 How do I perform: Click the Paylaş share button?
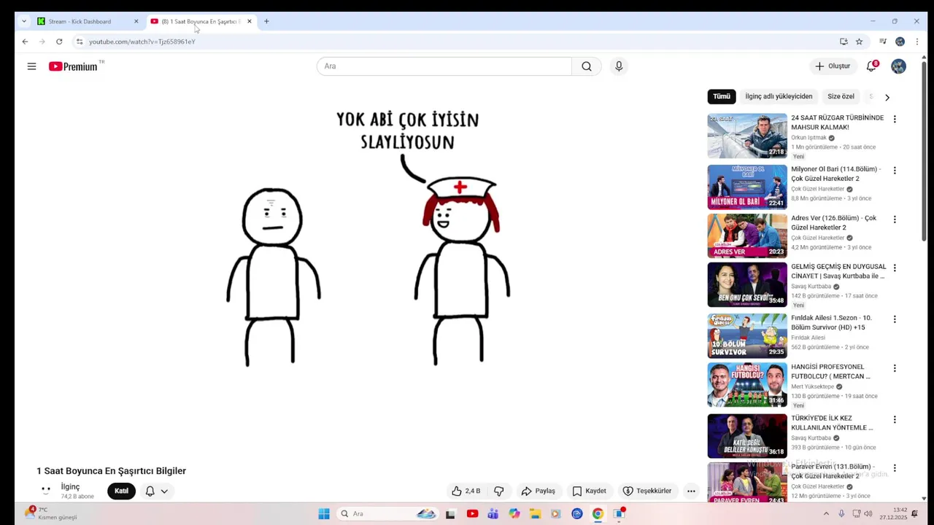pos(538,491)
